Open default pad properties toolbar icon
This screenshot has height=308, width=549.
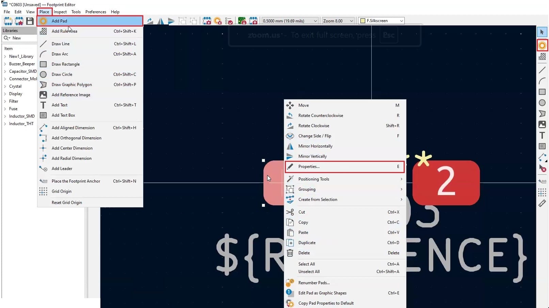(x=218, y=21)
